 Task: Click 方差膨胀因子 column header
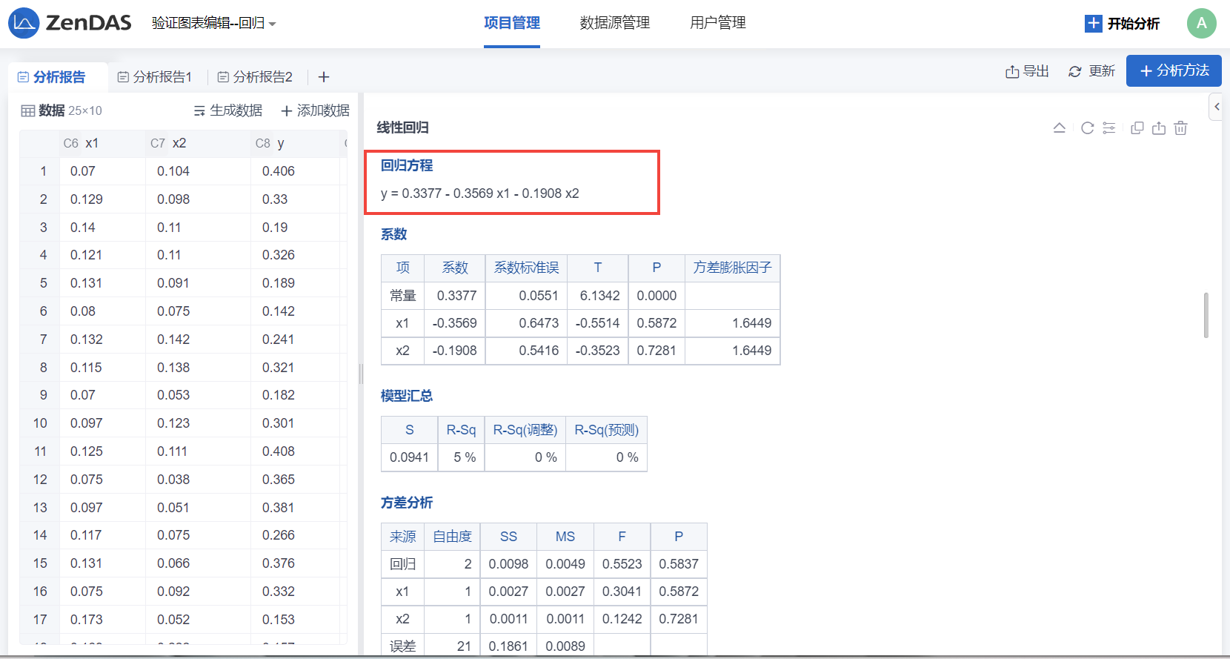[732, 268]
